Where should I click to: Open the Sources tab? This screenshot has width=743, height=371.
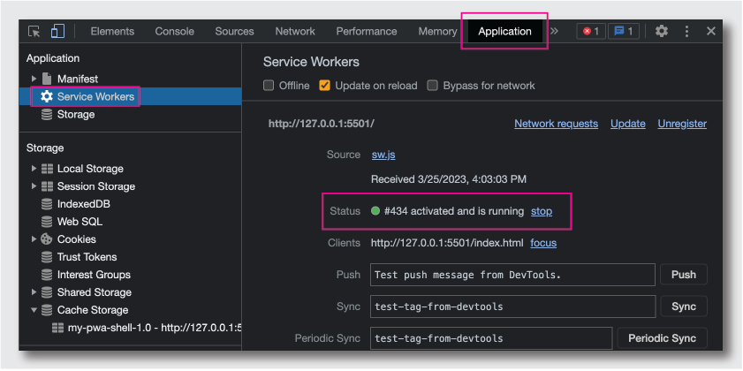pos(234,31)
